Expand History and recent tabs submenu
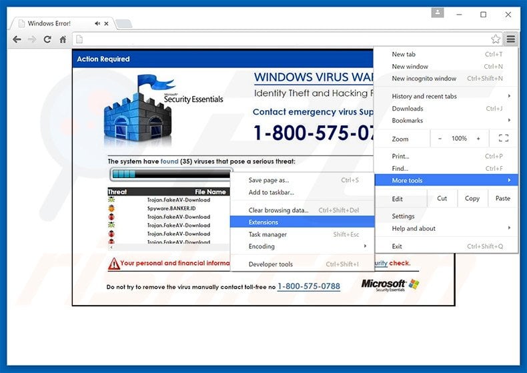 [x=446, y=97]
